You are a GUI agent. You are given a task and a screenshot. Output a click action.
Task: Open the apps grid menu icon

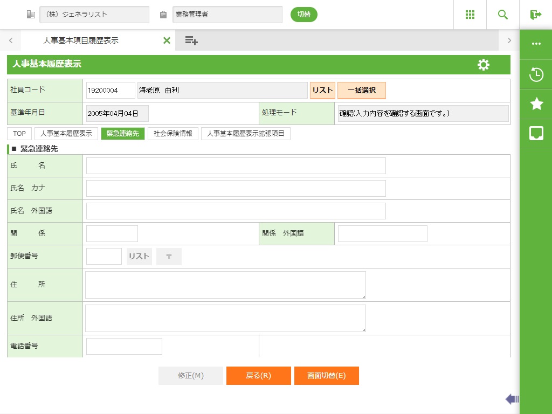[470, 15]
